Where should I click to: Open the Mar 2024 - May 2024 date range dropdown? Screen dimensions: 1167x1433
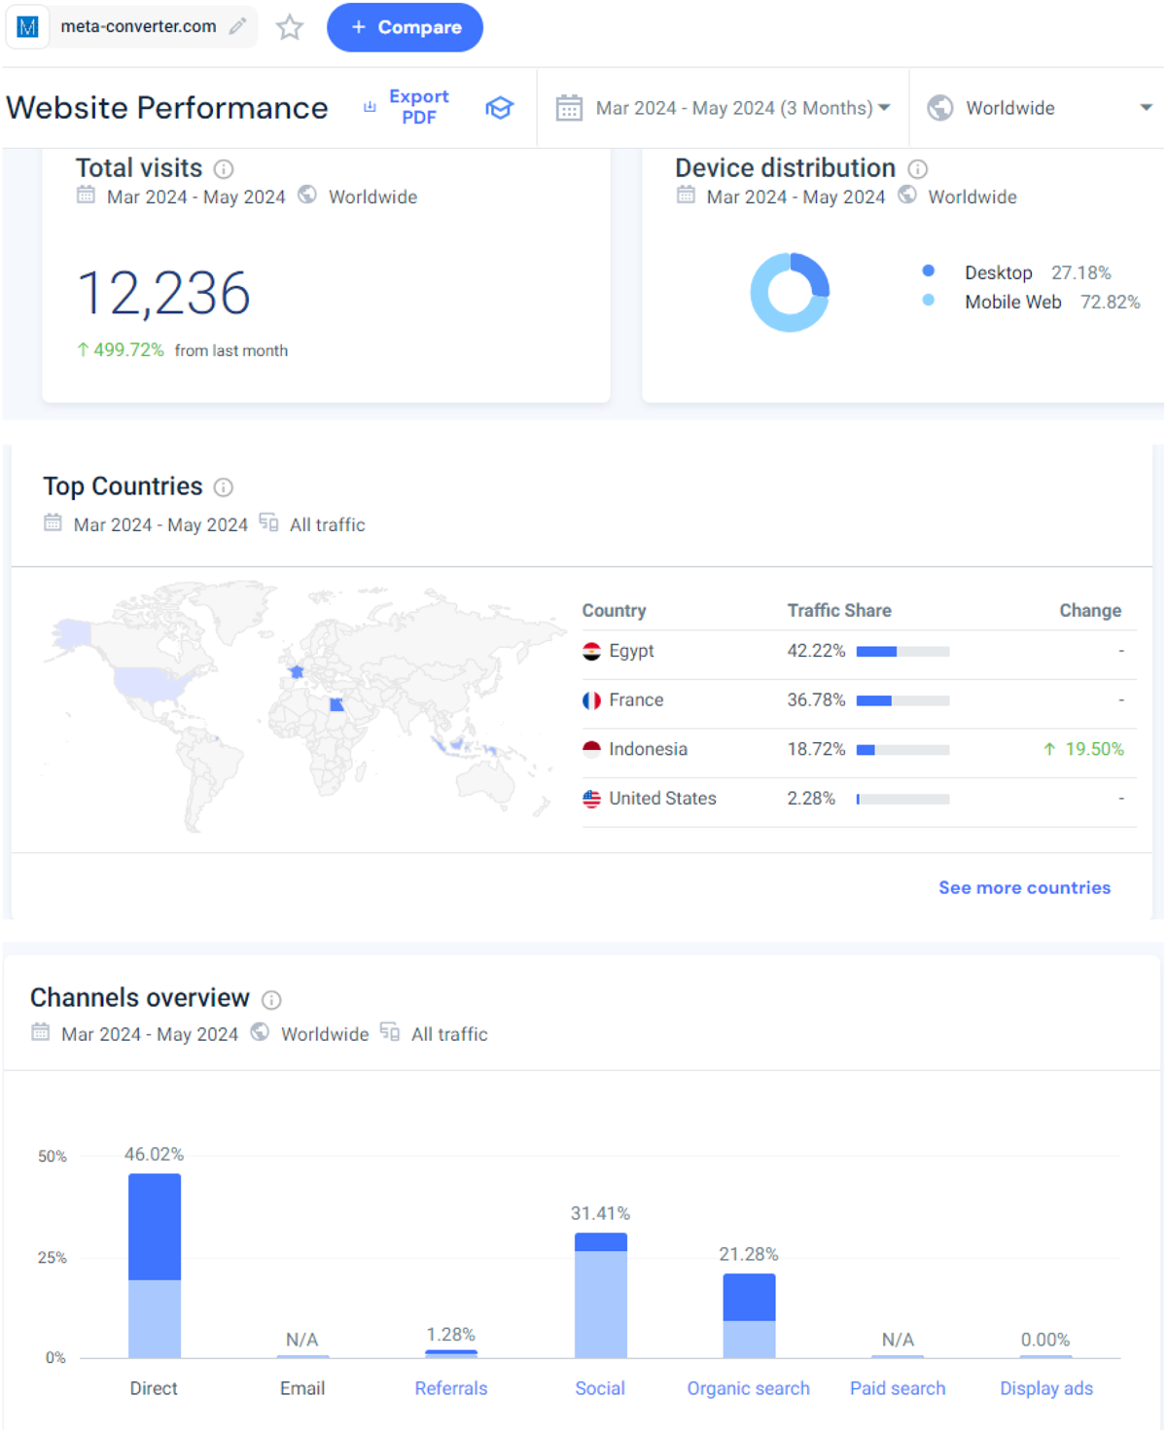(x=724, y=108)
